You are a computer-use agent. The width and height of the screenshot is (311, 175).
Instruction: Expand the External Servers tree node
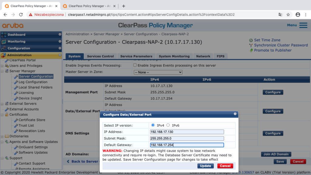[2, 104]
